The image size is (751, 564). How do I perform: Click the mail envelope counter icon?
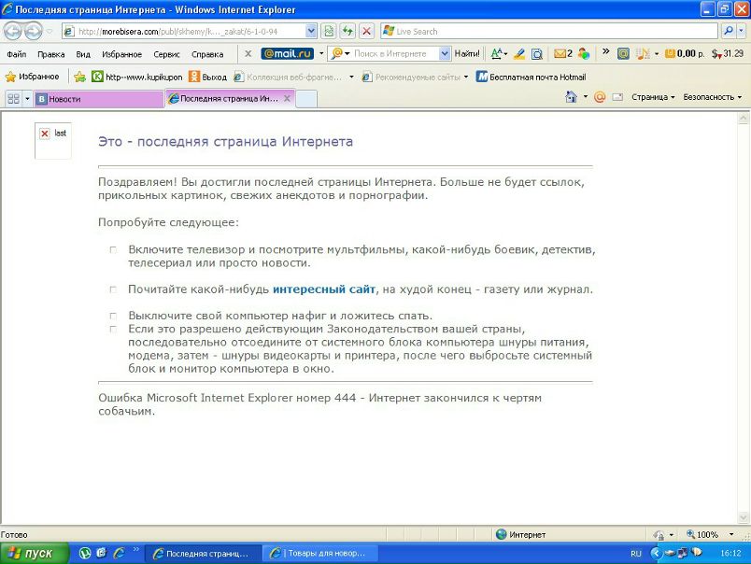click(560, 54)
